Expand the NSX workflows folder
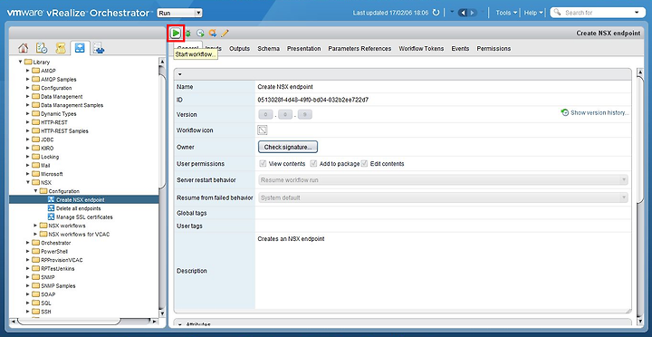The image size is (652, 337). (35, 226)
